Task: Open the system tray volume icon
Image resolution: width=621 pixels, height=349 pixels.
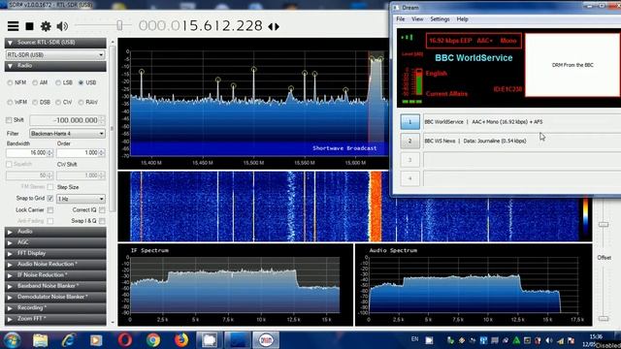Action: tap(549, 340)
